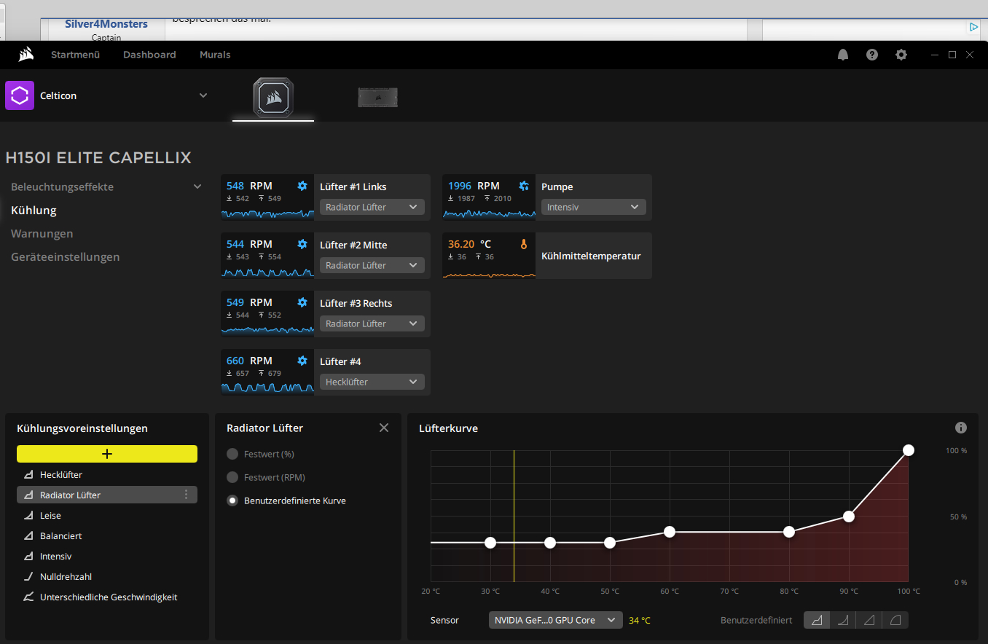Click the curve icon beside Hecklüfter preset
The image size is (988, 644).
pyautogui.click(x=28, y=474)
